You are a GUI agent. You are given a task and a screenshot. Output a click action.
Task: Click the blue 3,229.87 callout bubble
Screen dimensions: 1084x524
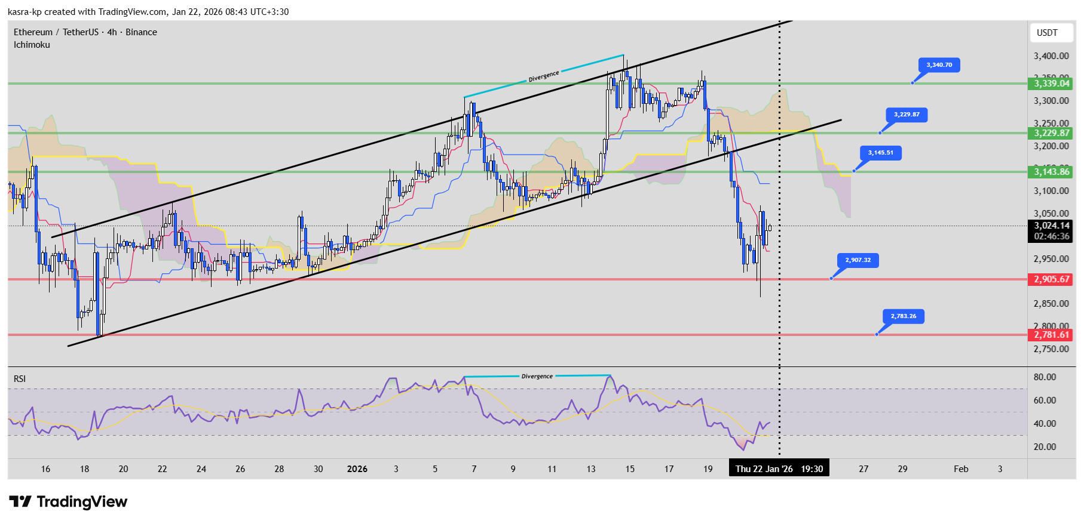(907, 115)
